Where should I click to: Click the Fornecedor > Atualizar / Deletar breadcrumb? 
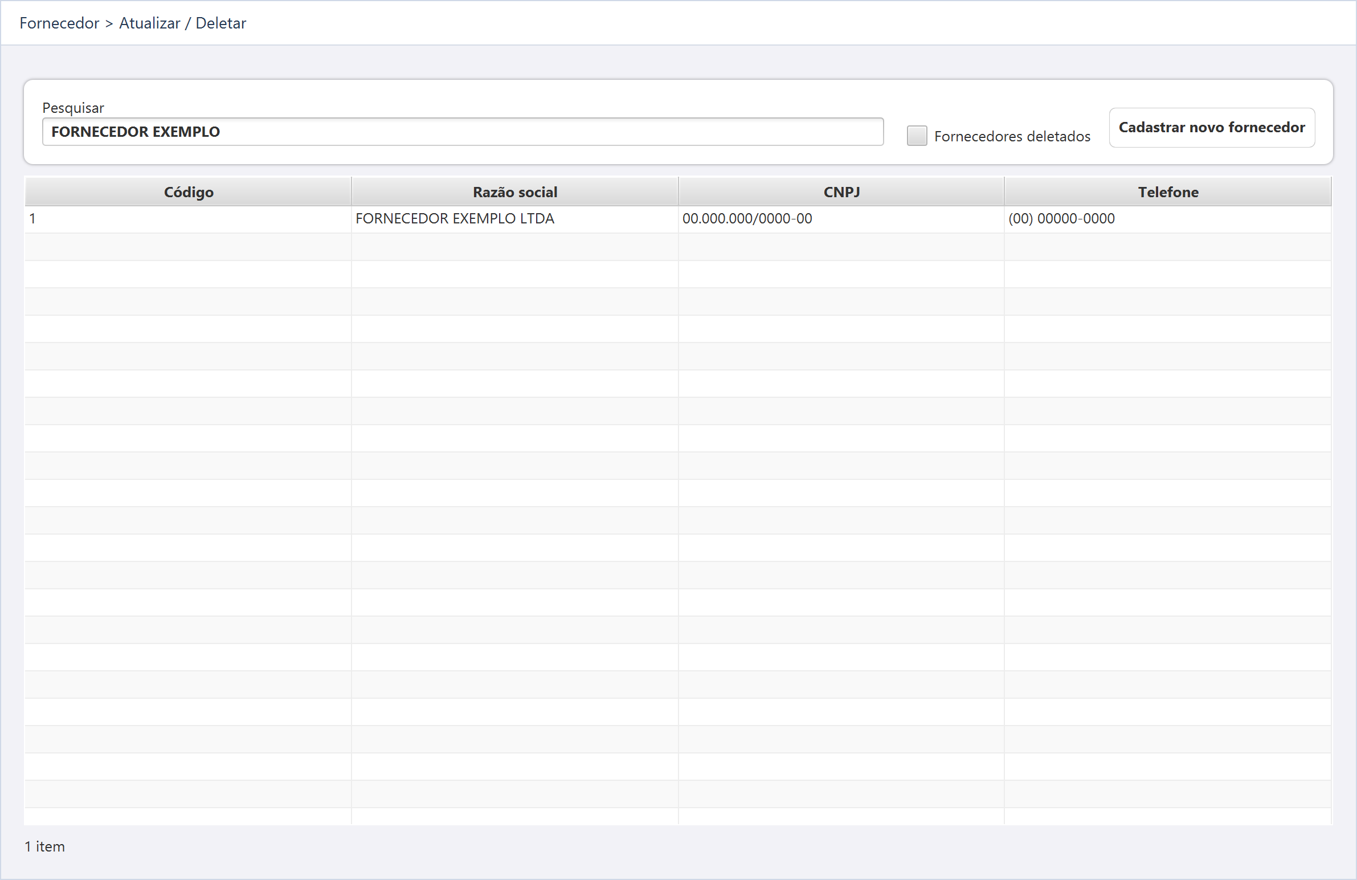click(132, 23)
